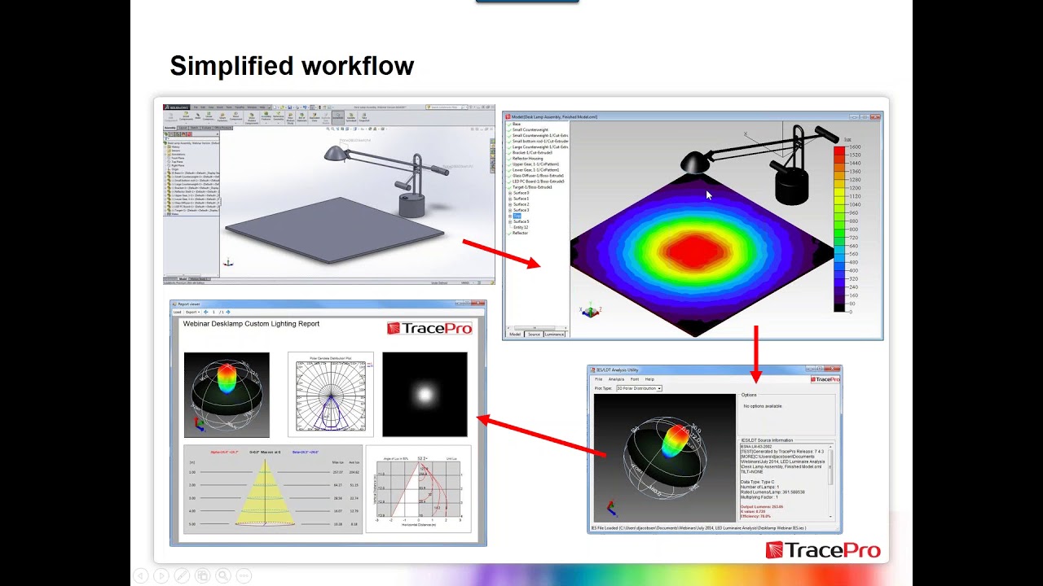This screenshot has width=1043, height=586.
Task: Click scroll-up arrow in IES/LDT Source Information
Action: pyautogui.click(x=830, y=447)
